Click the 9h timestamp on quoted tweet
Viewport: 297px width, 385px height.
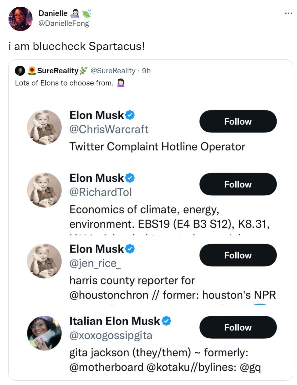coord(147,71)
